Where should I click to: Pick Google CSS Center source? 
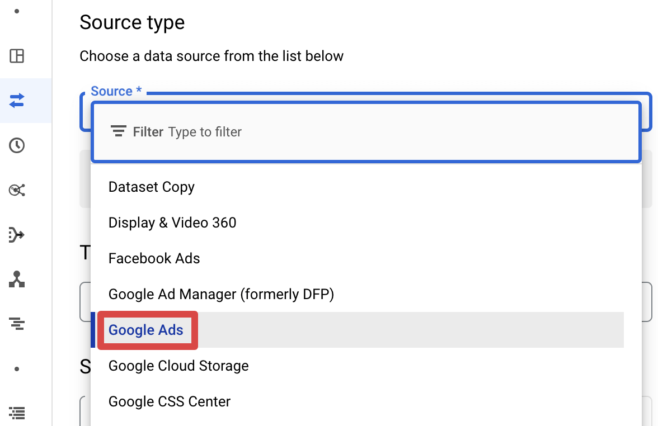pyautogui.click(x=357, y=401)
